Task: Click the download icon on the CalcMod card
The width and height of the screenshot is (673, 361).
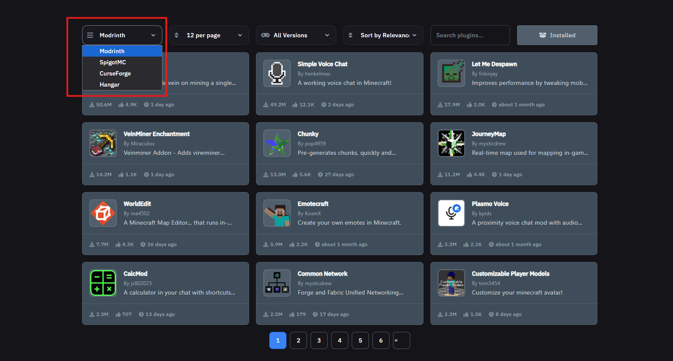Action: pyautogui.click(x=92, y=314)
